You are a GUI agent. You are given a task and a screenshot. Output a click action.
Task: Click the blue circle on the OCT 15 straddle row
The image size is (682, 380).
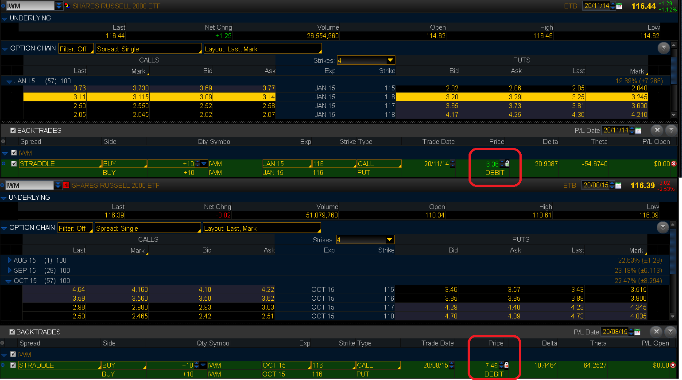point(3,365)
